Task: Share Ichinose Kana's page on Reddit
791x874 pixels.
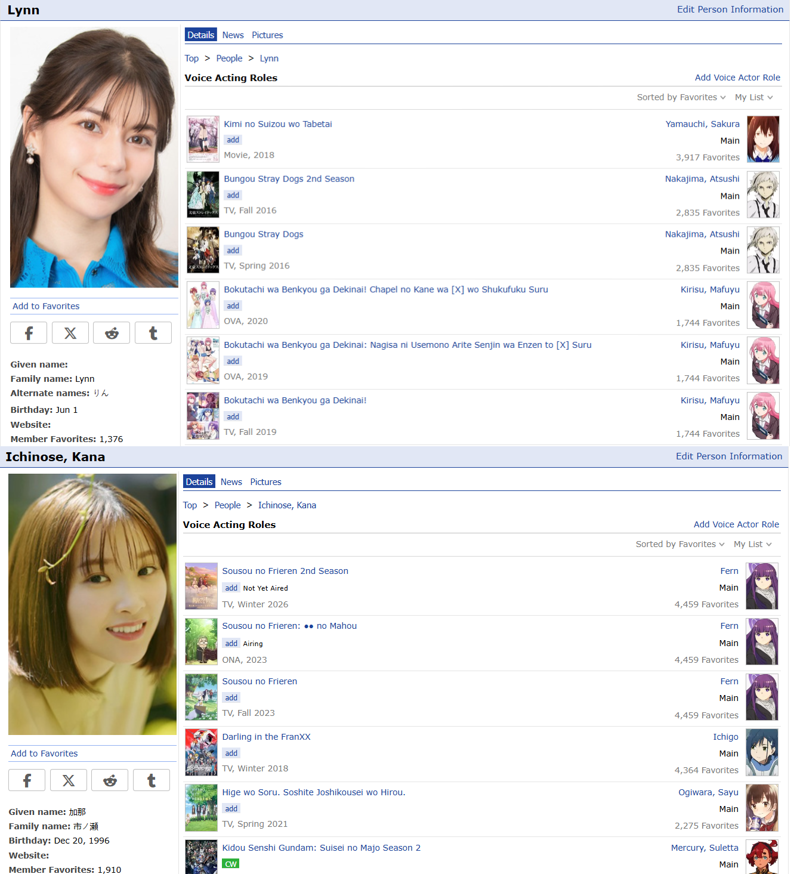Action: (x=110, y=780)
